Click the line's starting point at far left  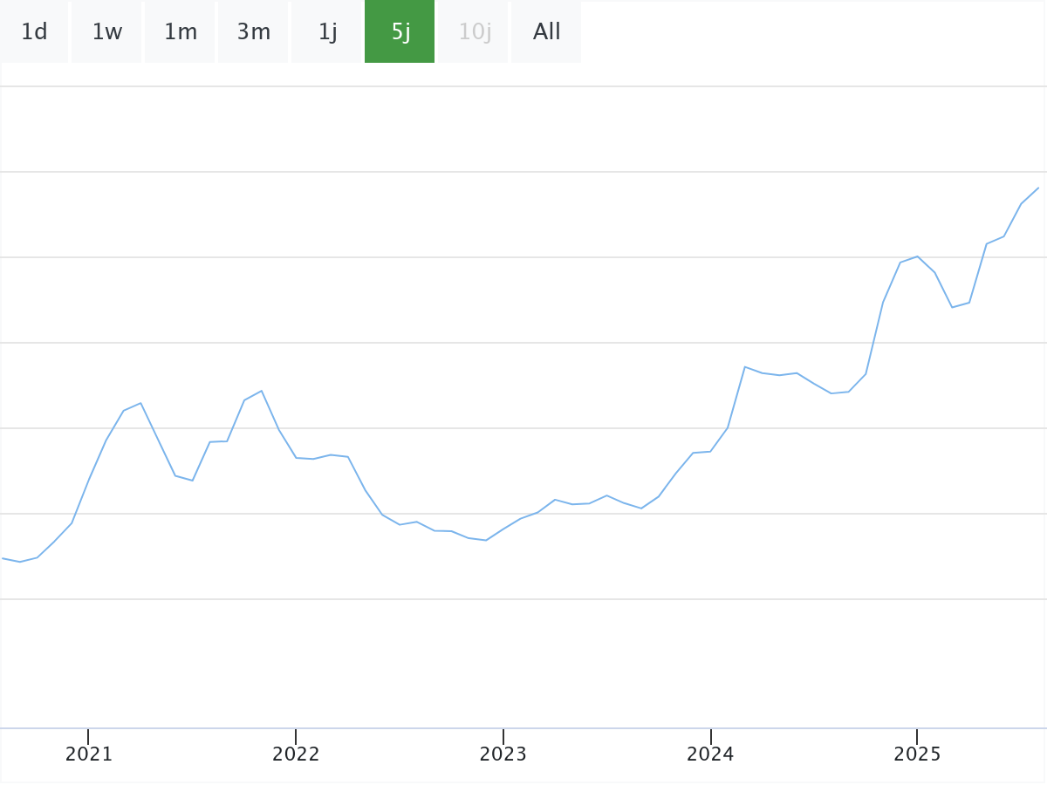[x=3, y=558]
